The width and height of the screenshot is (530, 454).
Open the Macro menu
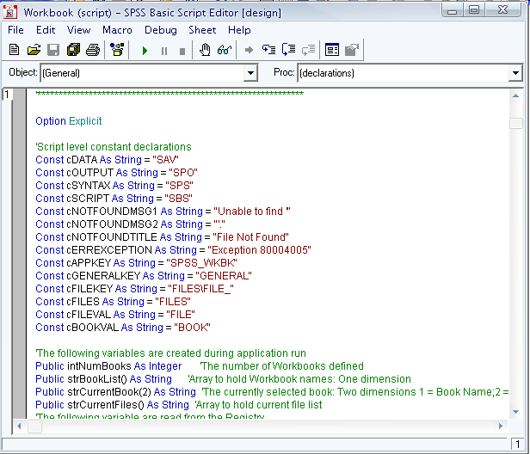pos(117,30)
